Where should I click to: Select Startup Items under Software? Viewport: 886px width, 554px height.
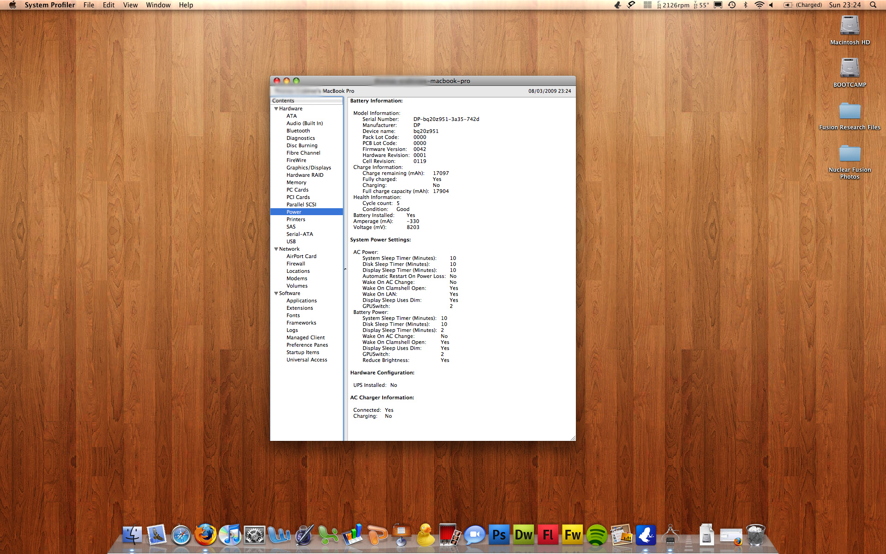coord(303,352)
